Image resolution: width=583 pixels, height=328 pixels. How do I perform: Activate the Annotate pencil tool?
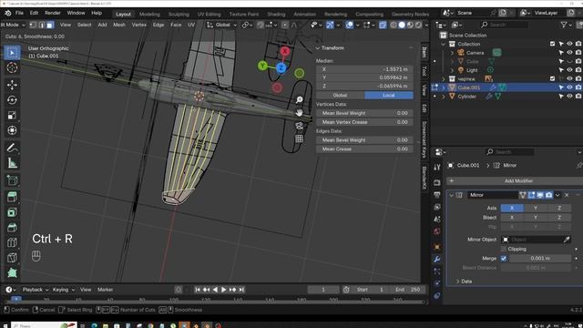tap(12, 148)
